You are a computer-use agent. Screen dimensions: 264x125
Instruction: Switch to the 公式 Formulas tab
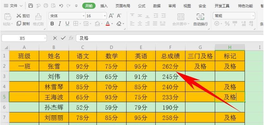pyautogui.click(x=142, y=6)
